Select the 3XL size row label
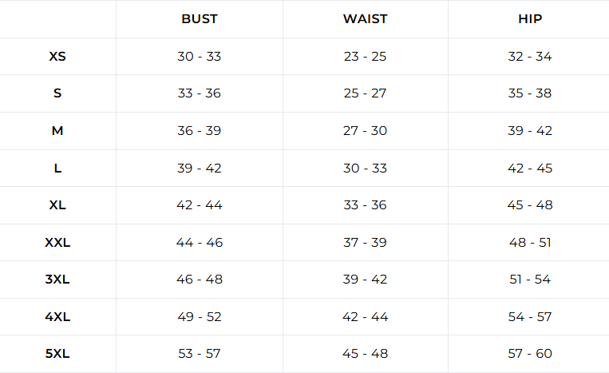The image size is (609, 373). pos(57,279)
